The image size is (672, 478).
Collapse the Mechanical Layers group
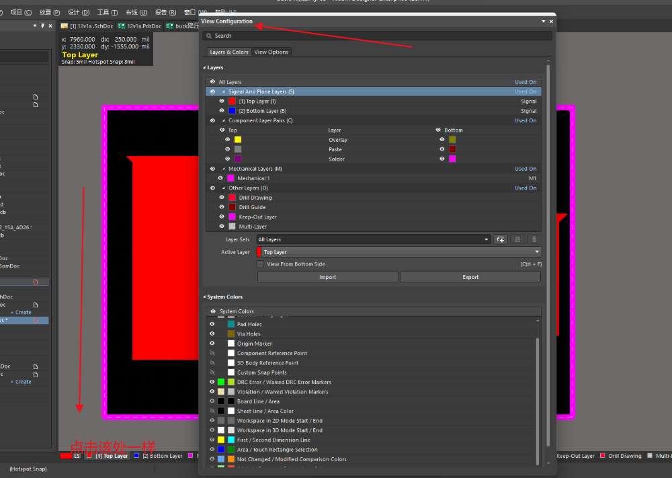click(224, 169)
